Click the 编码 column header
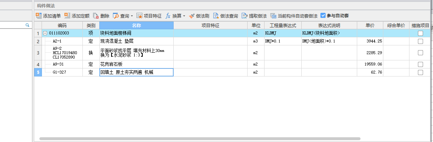This screenshot has width=433, height=142. (62, 26)
